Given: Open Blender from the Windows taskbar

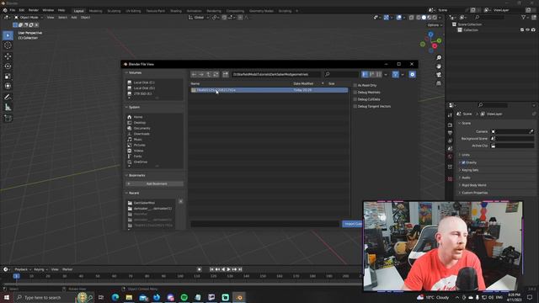Looking at the screenshot, I should click(239, 297).
